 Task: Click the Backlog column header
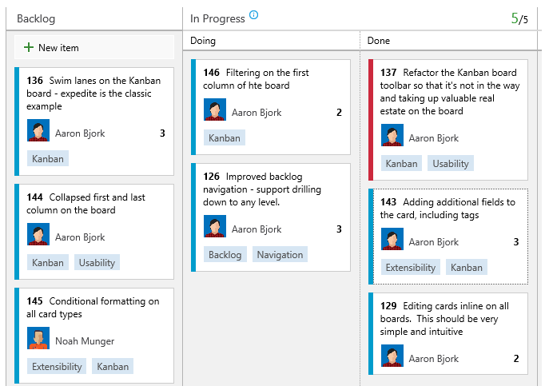pos(36,18)
